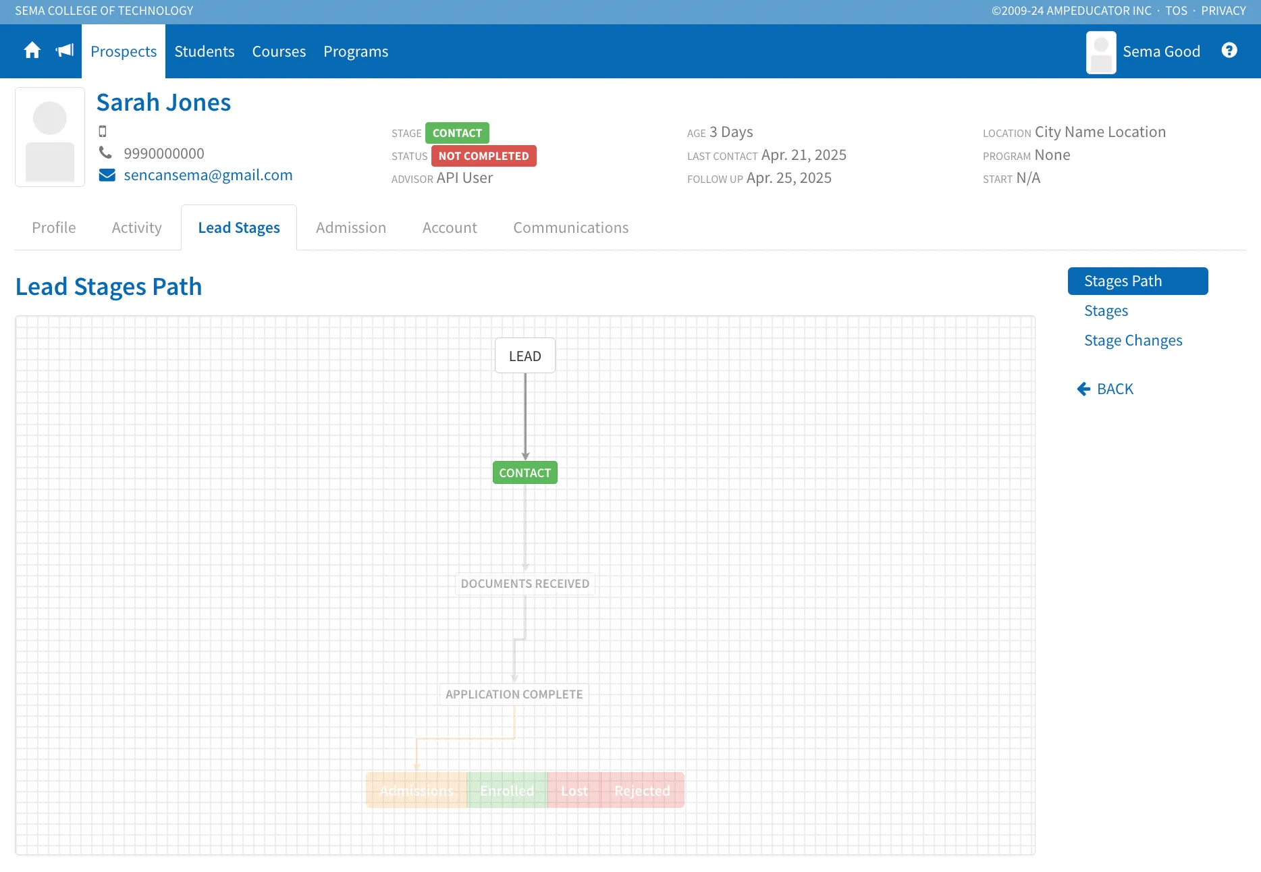Screen dimensions: 1261x872
Task: Open the Prospects menu
Action: click(x=124, y=51)
